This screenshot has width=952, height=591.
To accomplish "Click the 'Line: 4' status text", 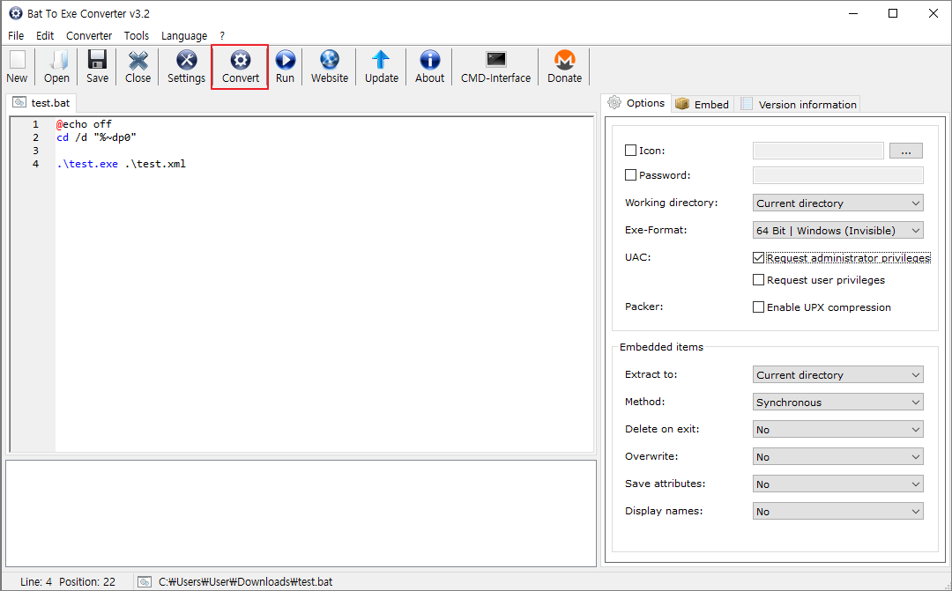I will (36, 582).
